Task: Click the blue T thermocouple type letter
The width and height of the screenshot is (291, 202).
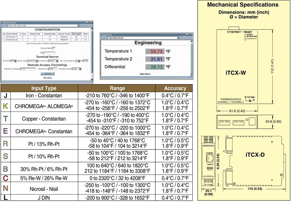Action: pyautogui.click(x=5, y=119)
